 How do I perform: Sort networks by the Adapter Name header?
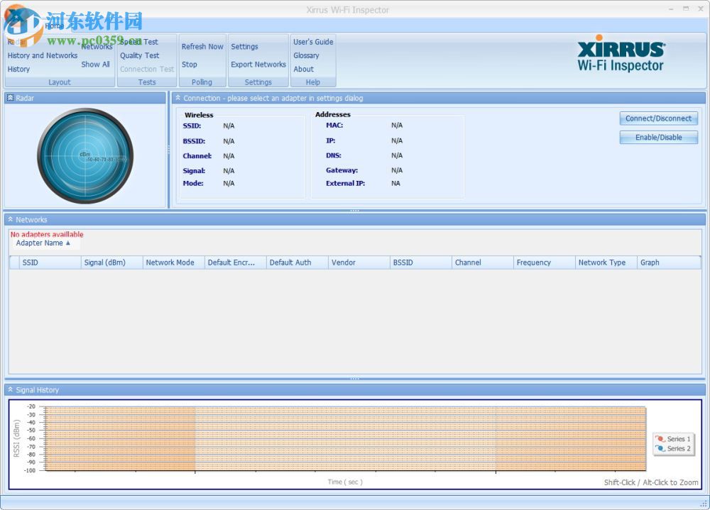click(x=41, y=243)
